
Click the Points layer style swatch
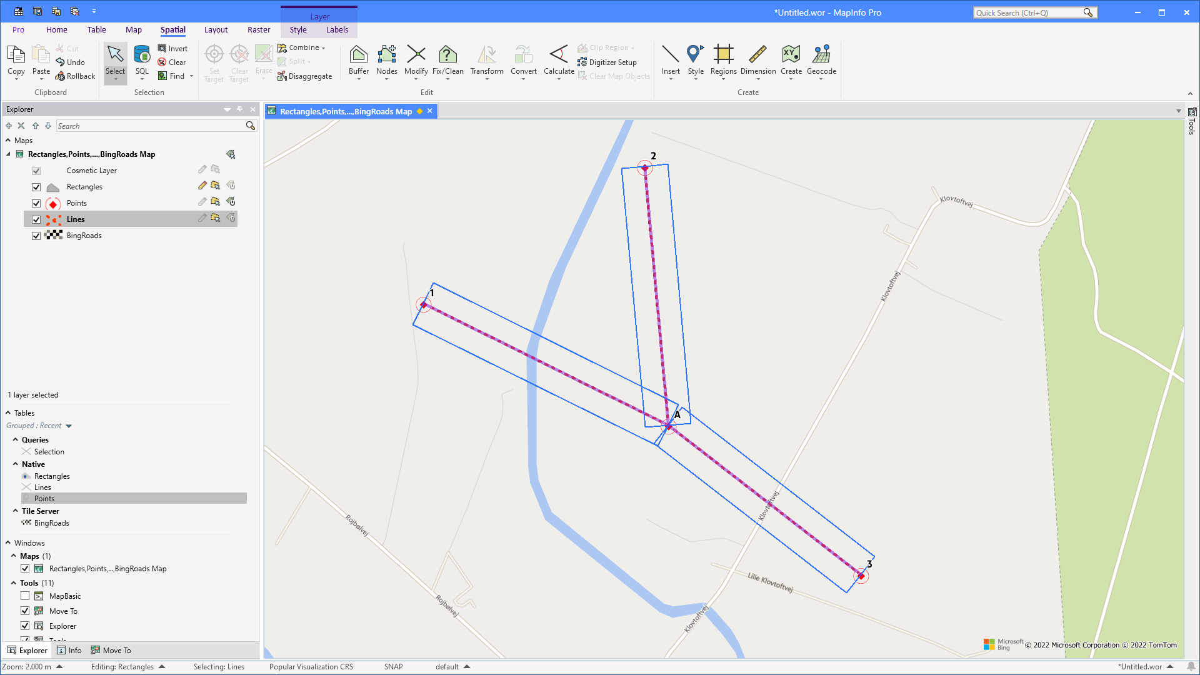[53, 203]
